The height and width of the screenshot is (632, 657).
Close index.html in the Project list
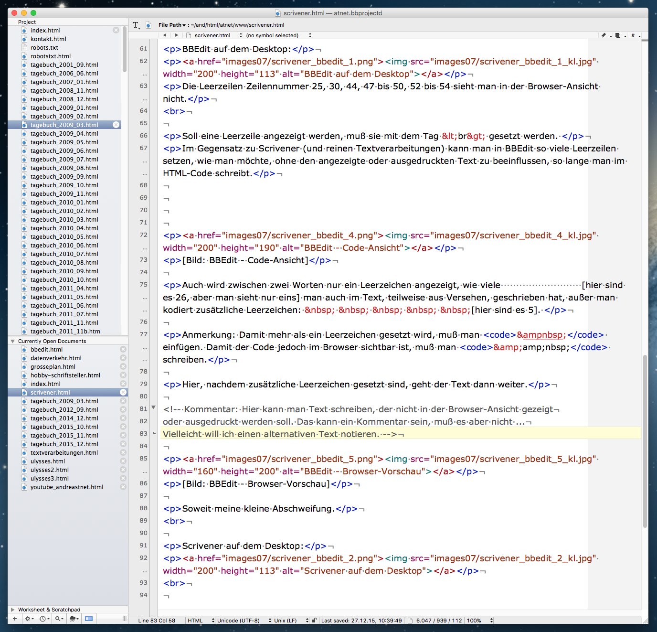pos(116,30)
